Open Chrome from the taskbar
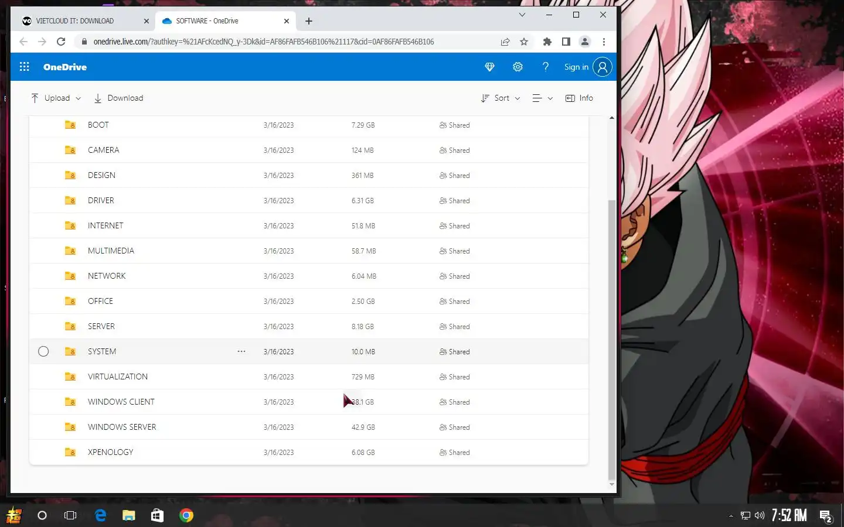This screenshot has width=844, height=527. click(186, 515)
